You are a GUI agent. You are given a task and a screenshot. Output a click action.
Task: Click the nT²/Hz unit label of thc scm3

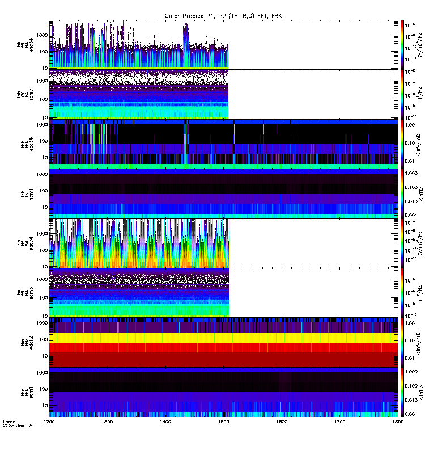(420, 293)
